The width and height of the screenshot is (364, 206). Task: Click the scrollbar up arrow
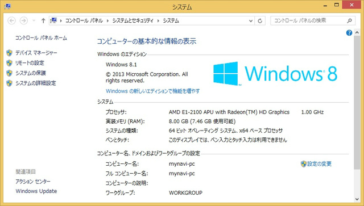pos(357,33)
